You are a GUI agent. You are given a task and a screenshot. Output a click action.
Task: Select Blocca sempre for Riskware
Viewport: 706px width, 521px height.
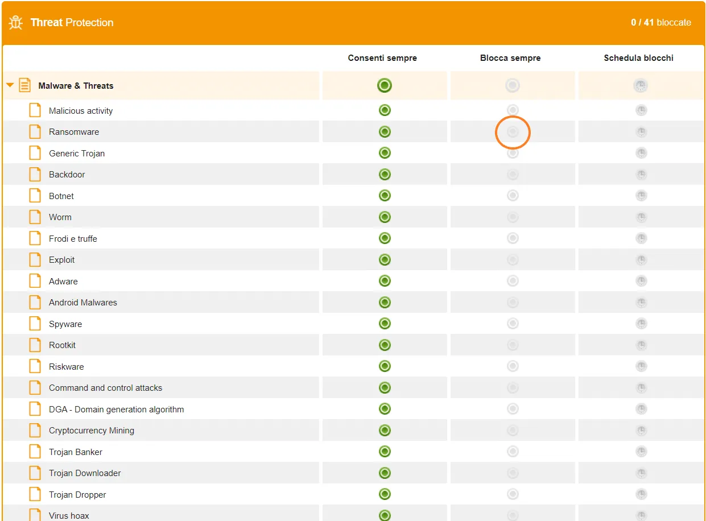pyautogui.click(x=513, y=366)
